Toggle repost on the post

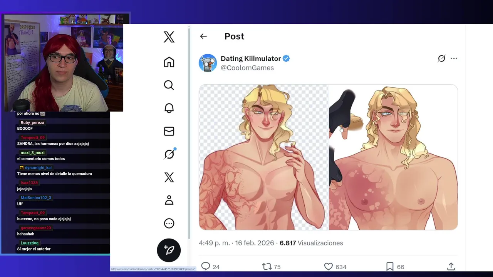(x=267, y=267)
